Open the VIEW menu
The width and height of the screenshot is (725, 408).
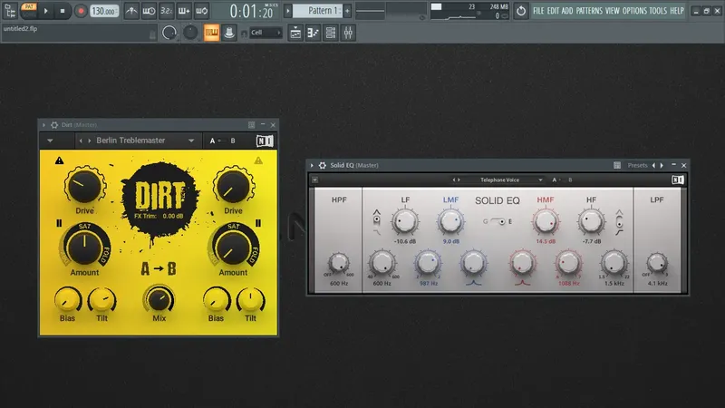tap(613, 11)
